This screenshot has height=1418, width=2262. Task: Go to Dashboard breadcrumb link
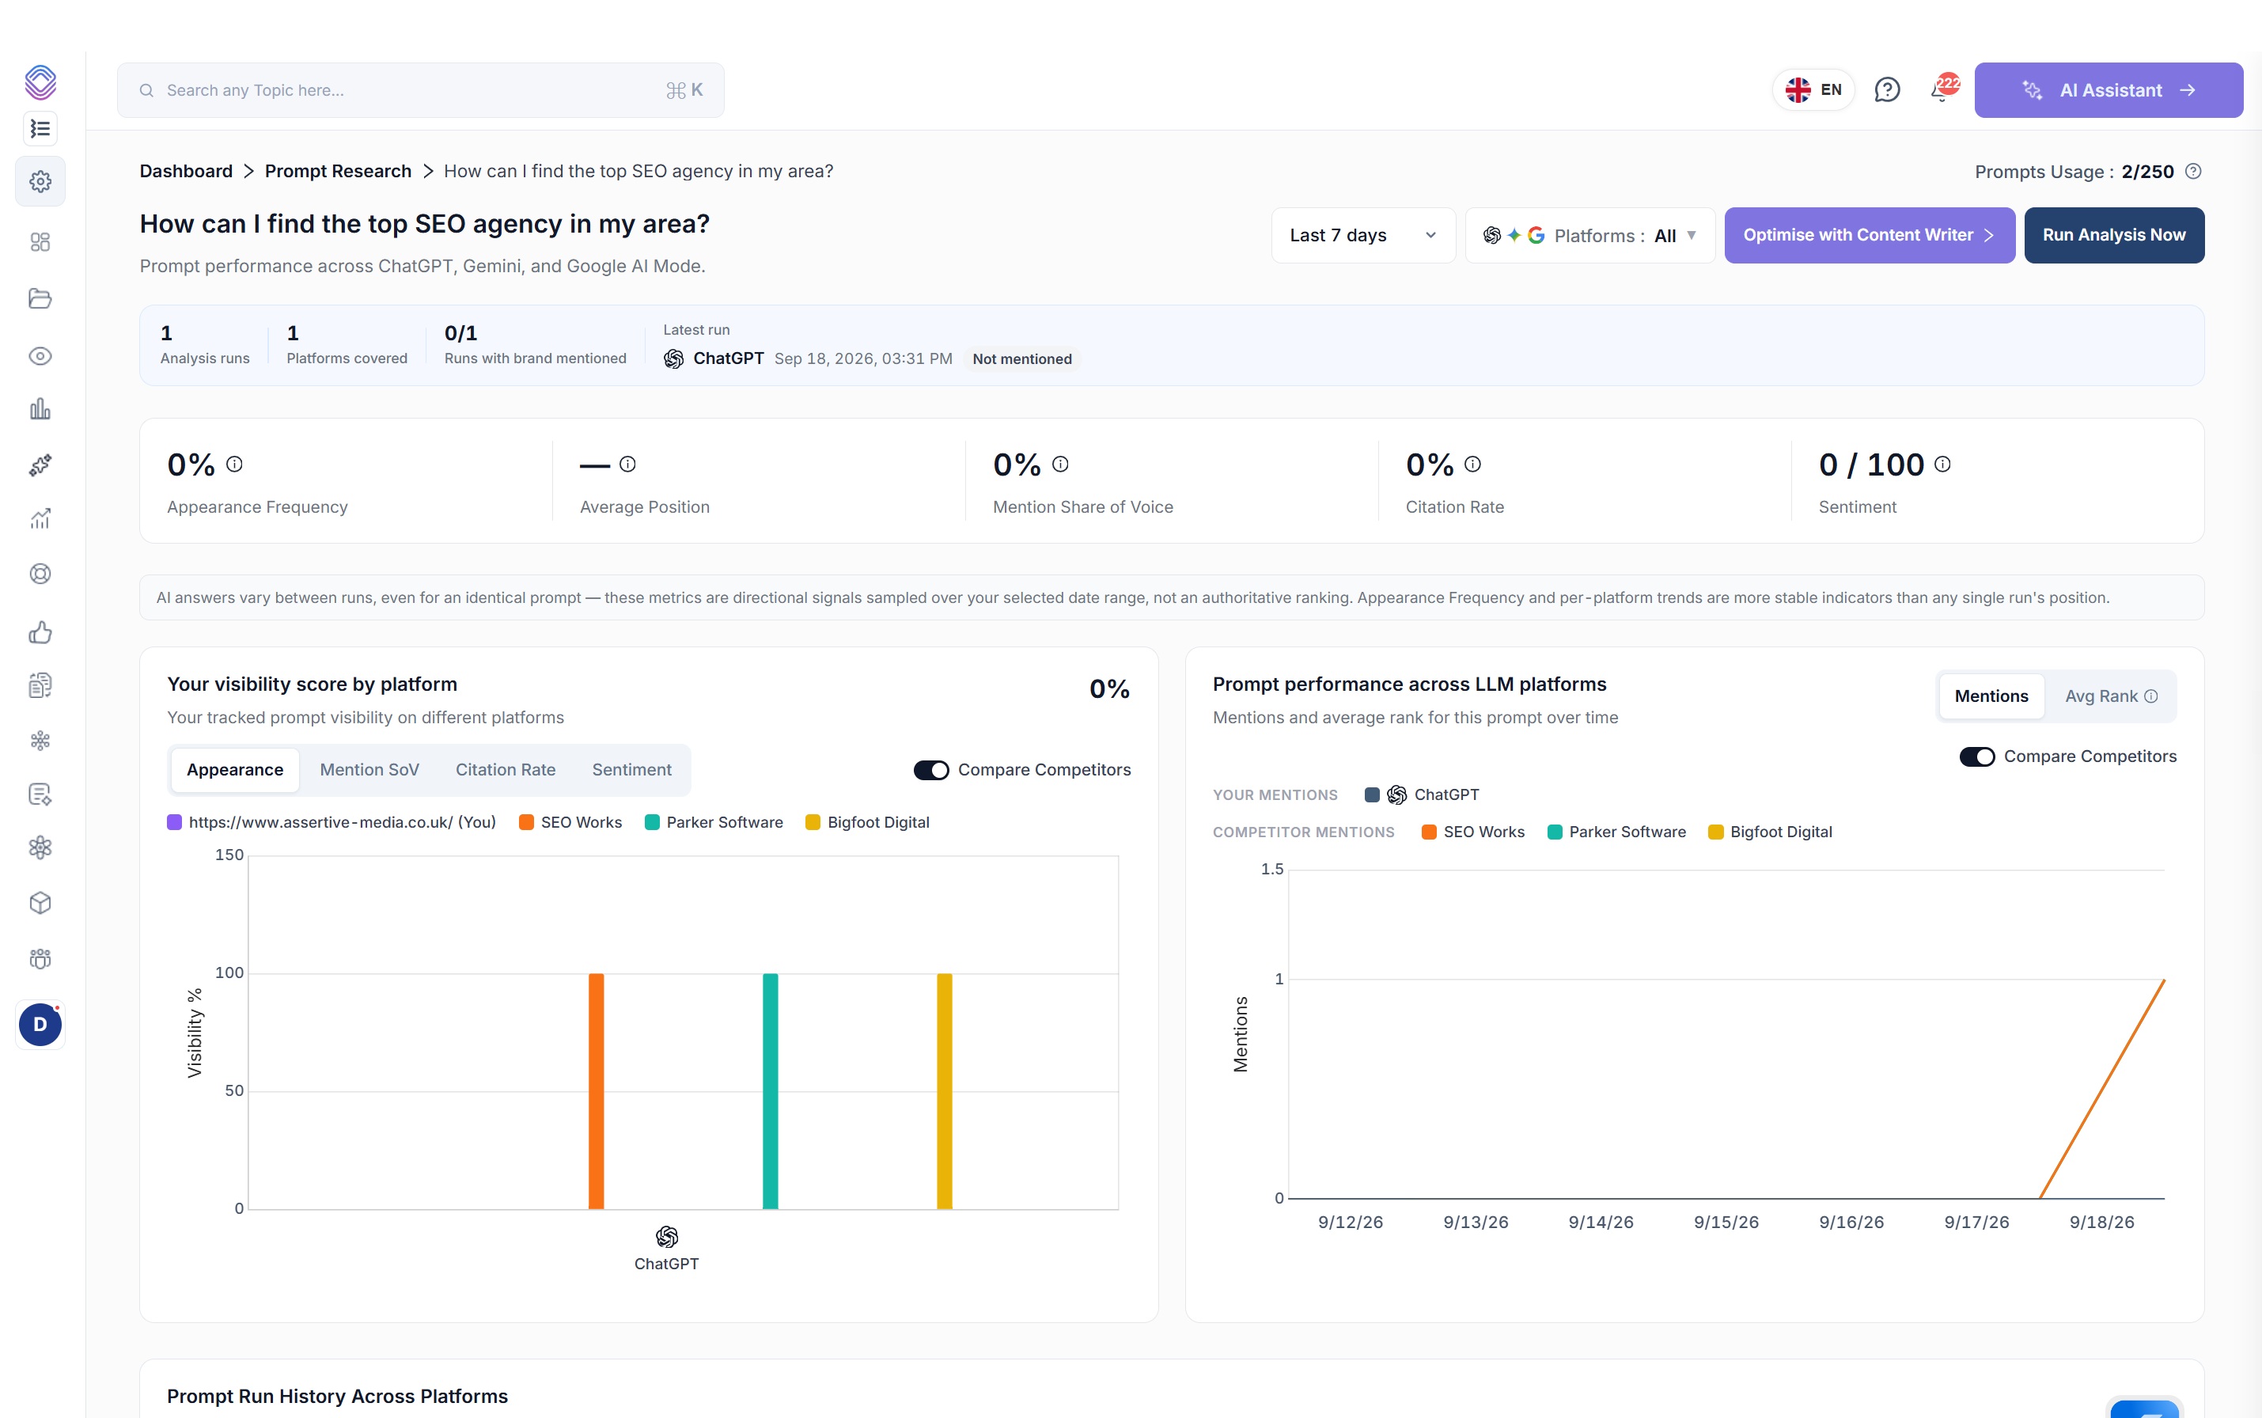(186, 172)
